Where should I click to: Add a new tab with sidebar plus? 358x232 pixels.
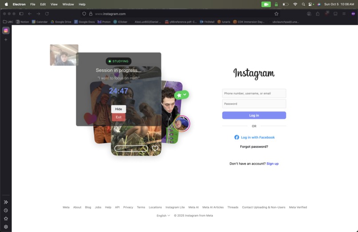6,39
